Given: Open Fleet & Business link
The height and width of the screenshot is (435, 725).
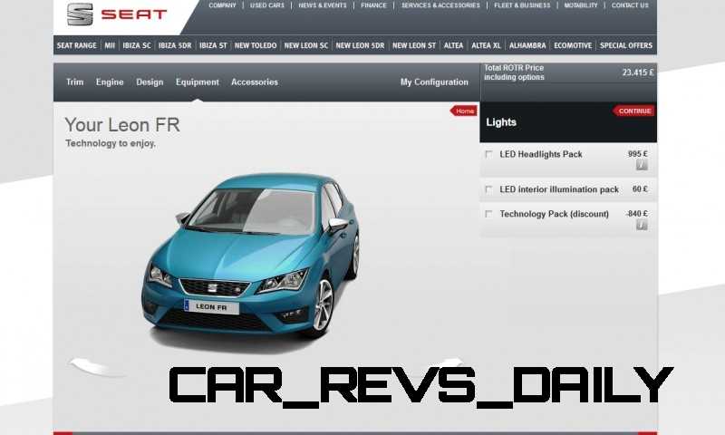Looking at the screenshot, I should tap(522, 5).
